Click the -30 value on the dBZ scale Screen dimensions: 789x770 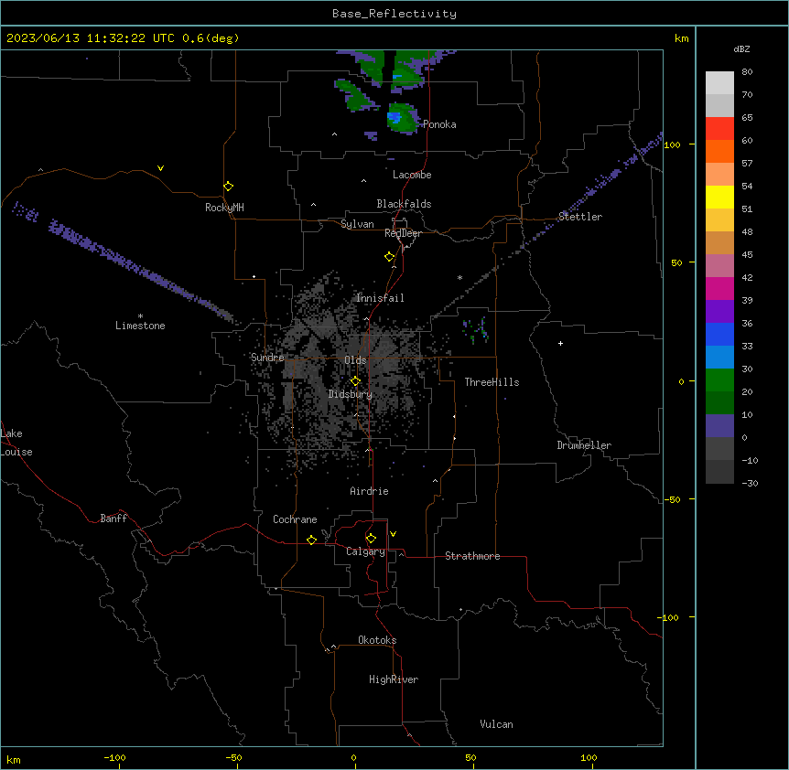pyautogui.click(x=750, y=483)
